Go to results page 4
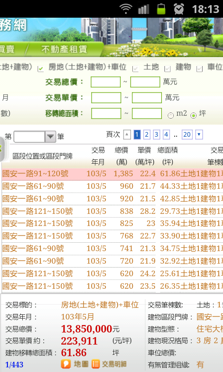Image resolution: width=223 pixels, height=372 pixels. click(x=166, y=135)
